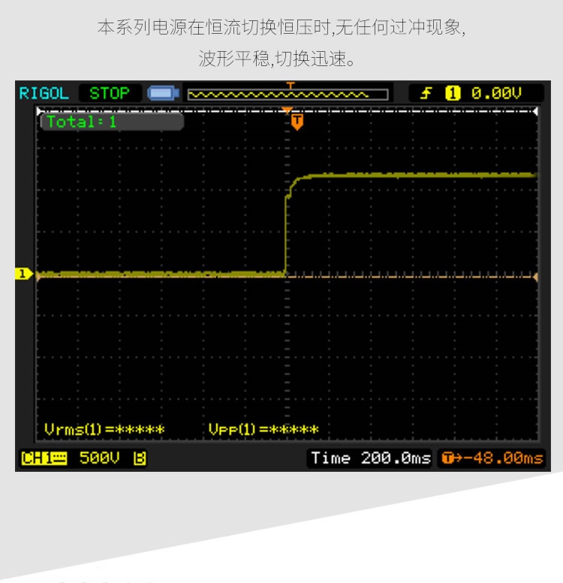Image resolution: width=563 pixels, height=583 pixels.
Task: Click the -48.00ms trigger offset readout
Action: coord(492,458)
